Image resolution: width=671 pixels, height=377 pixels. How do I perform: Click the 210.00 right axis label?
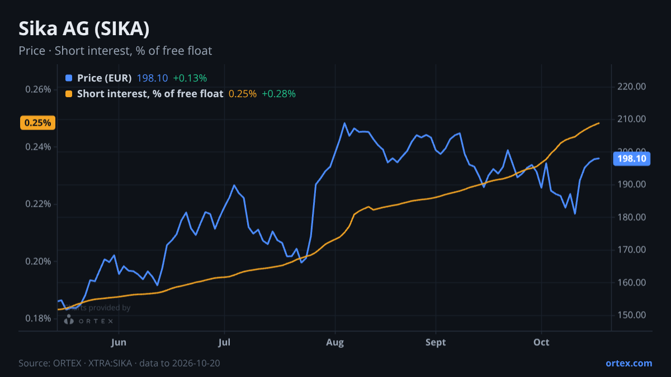click(633, 119)
